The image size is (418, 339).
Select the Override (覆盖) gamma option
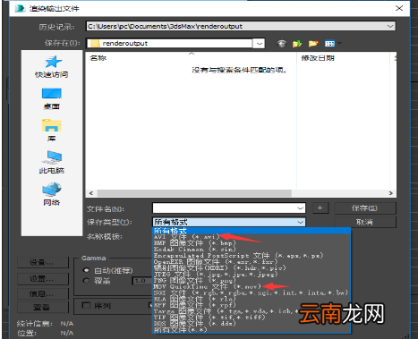tap(86, 281)
